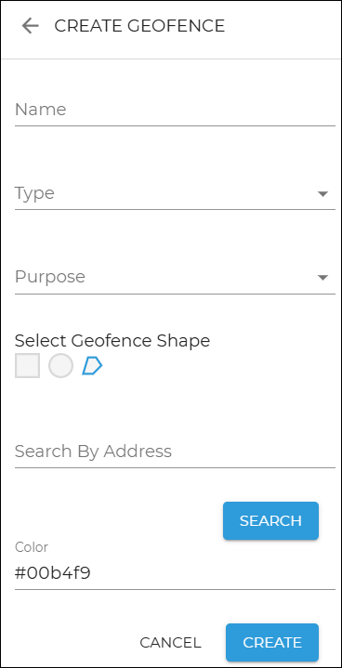Viewport: 342px width, 668px height.
Task: Open the Purpose selection field
Action: coord(175,278)
